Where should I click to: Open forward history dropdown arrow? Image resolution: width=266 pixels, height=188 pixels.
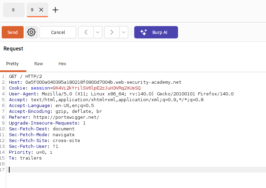click(124, 32)
